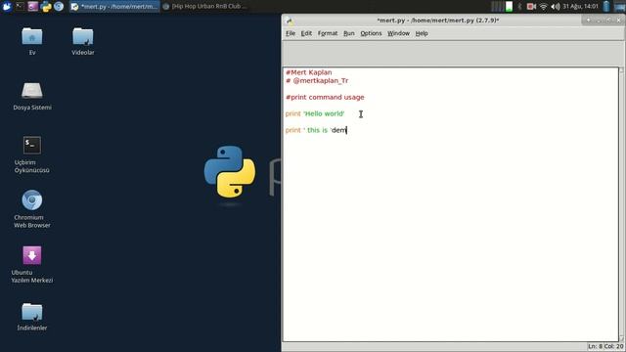Place cursor in the 'Hello world' string
This screenshot has height=352, width=626.
pyautogui.click(x=324, y=113)
